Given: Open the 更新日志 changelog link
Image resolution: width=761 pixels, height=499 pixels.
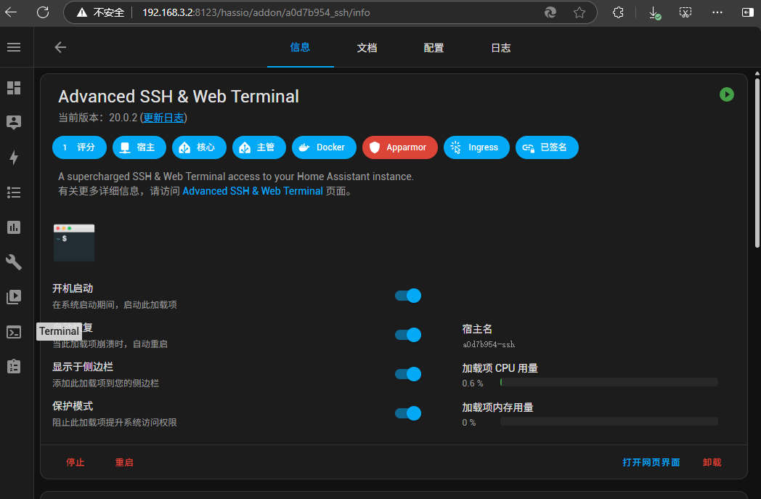Looking at the screenshot, I should point(163,118).
